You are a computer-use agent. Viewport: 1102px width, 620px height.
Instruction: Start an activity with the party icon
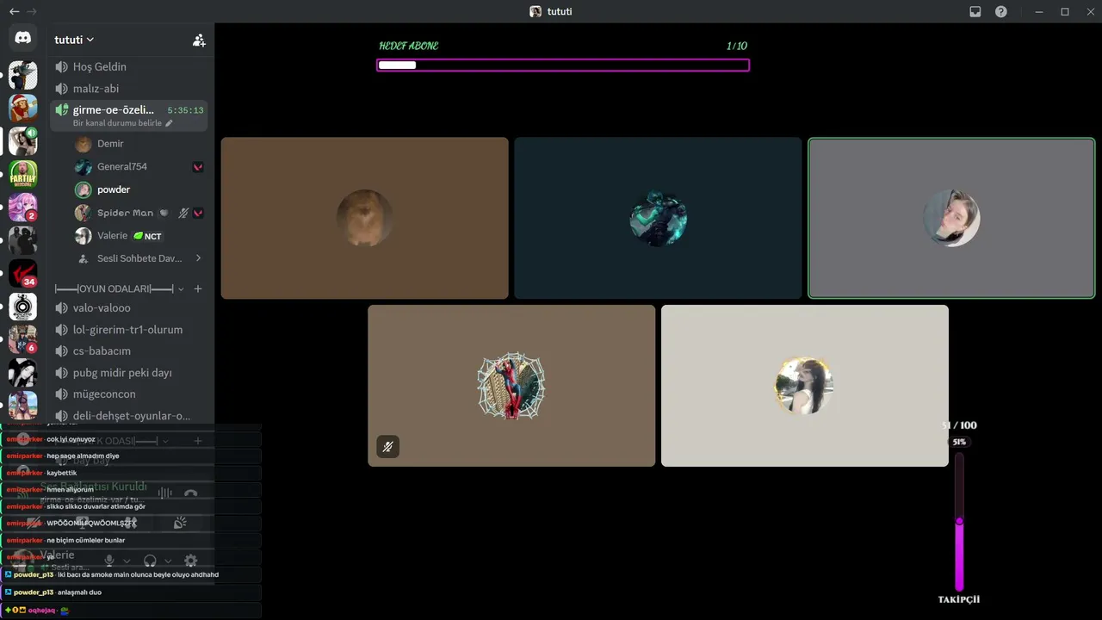pos(180,523)
